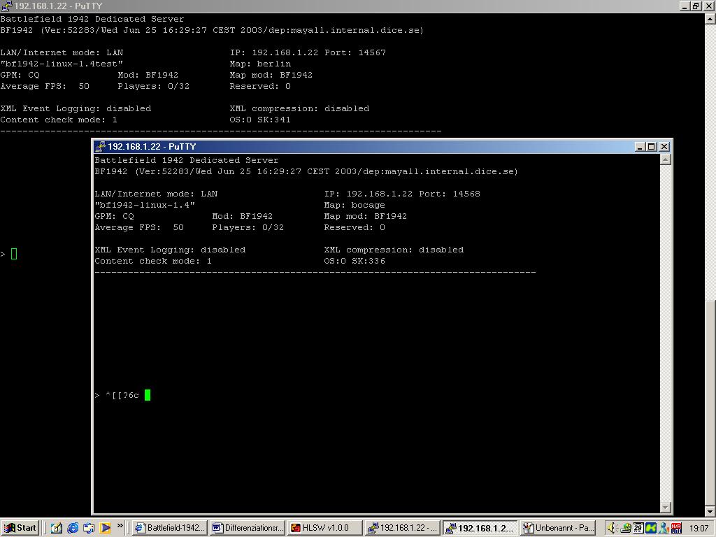The width and height of the screenshot is (716, 537).
Task: Click the front PuTTY scrollbar up arrow
Action: (x=666, y=159)
